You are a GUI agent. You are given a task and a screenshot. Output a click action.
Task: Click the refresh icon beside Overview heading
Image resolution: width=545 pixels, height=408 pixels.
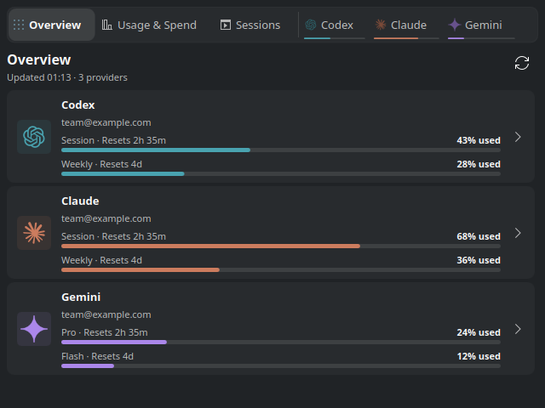522,63
